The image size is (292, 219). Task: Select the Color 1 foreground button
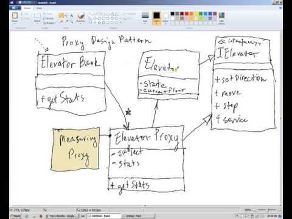(156, 18)
